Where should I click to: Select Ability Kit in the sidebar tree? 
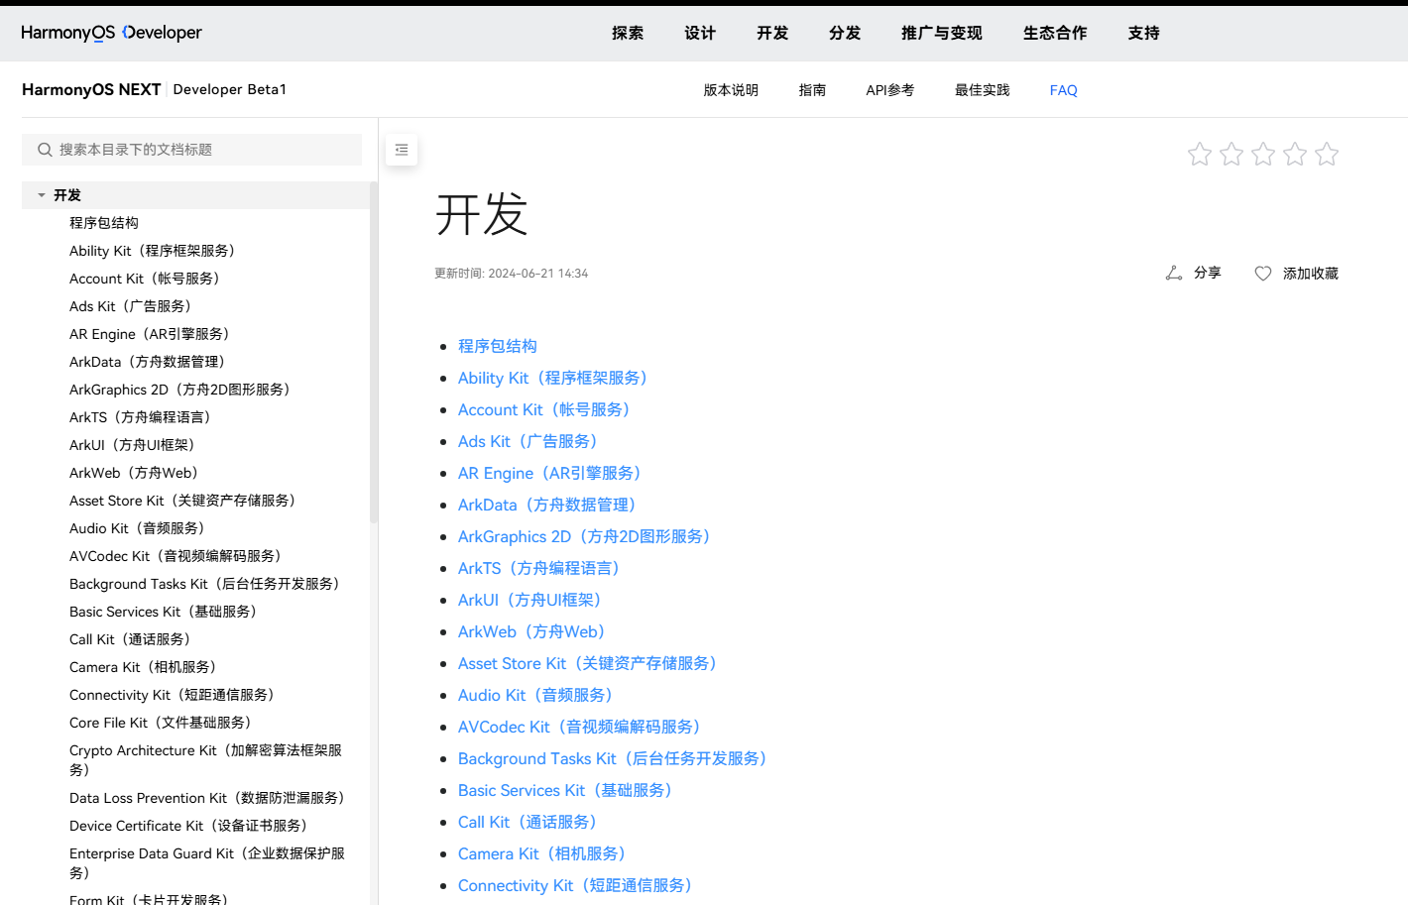point(156,251)
